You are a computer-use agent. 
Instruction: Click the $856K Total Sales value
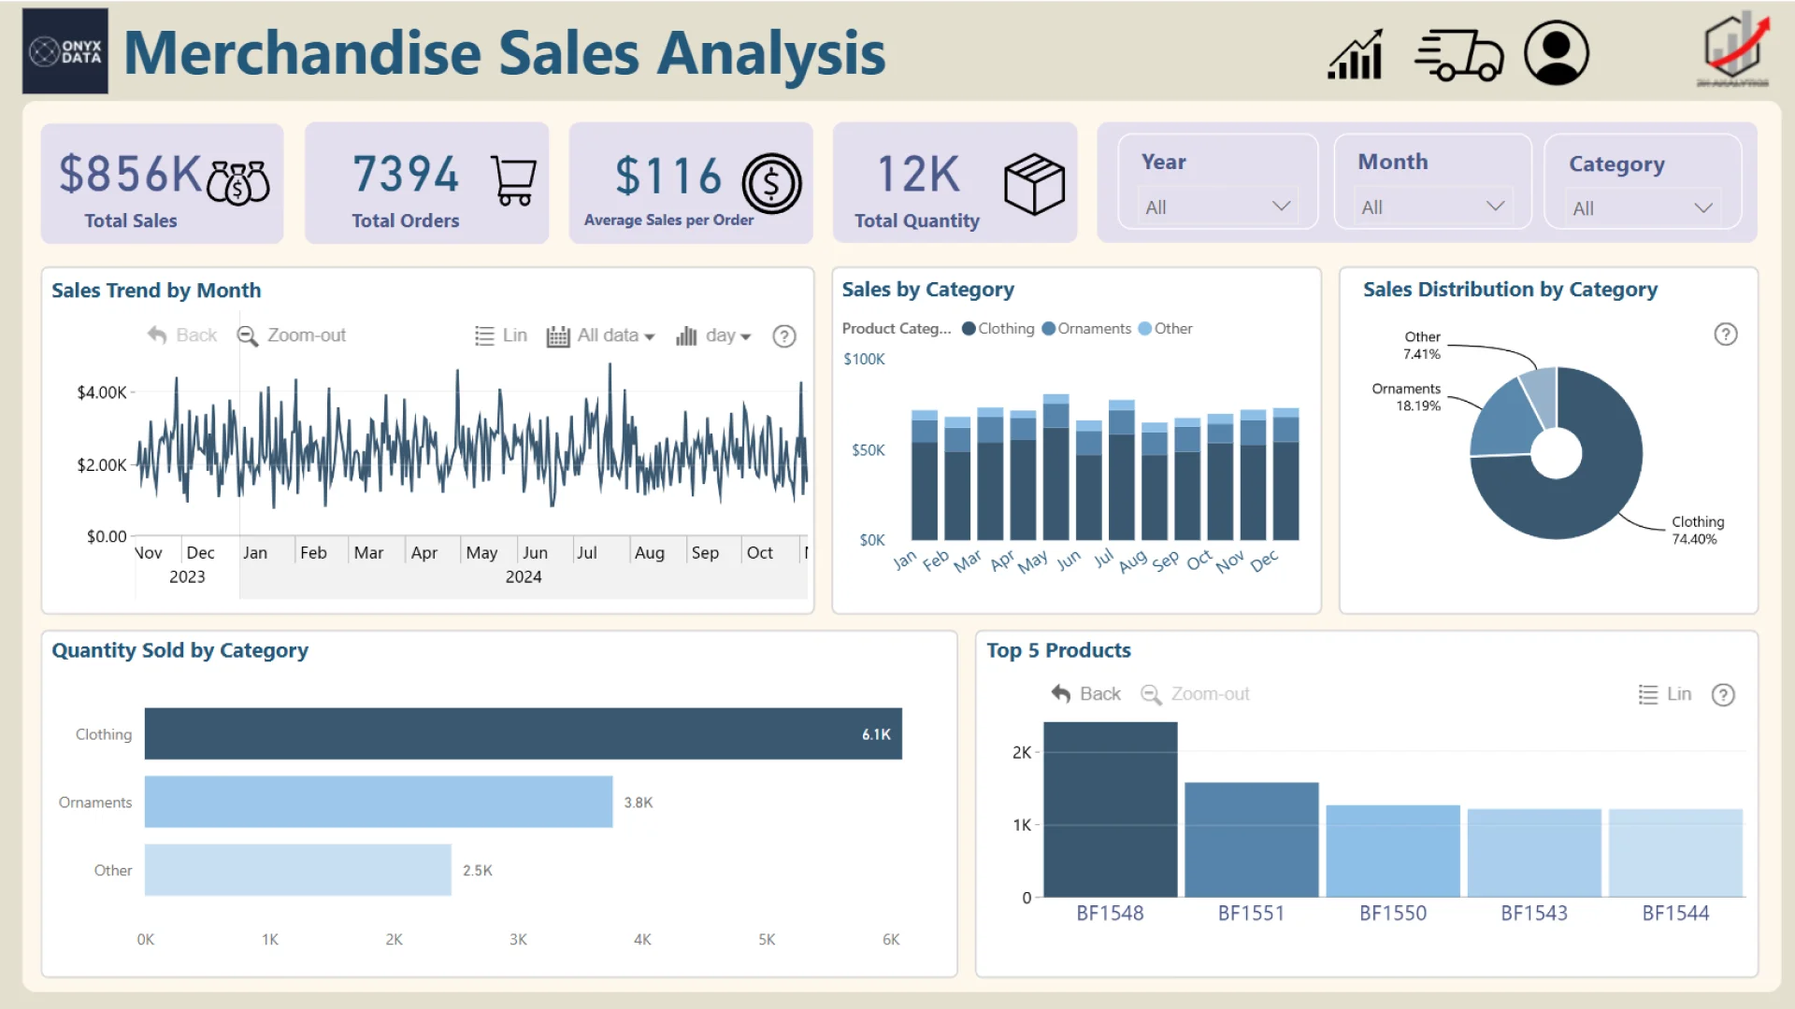[x=130, y=175]
